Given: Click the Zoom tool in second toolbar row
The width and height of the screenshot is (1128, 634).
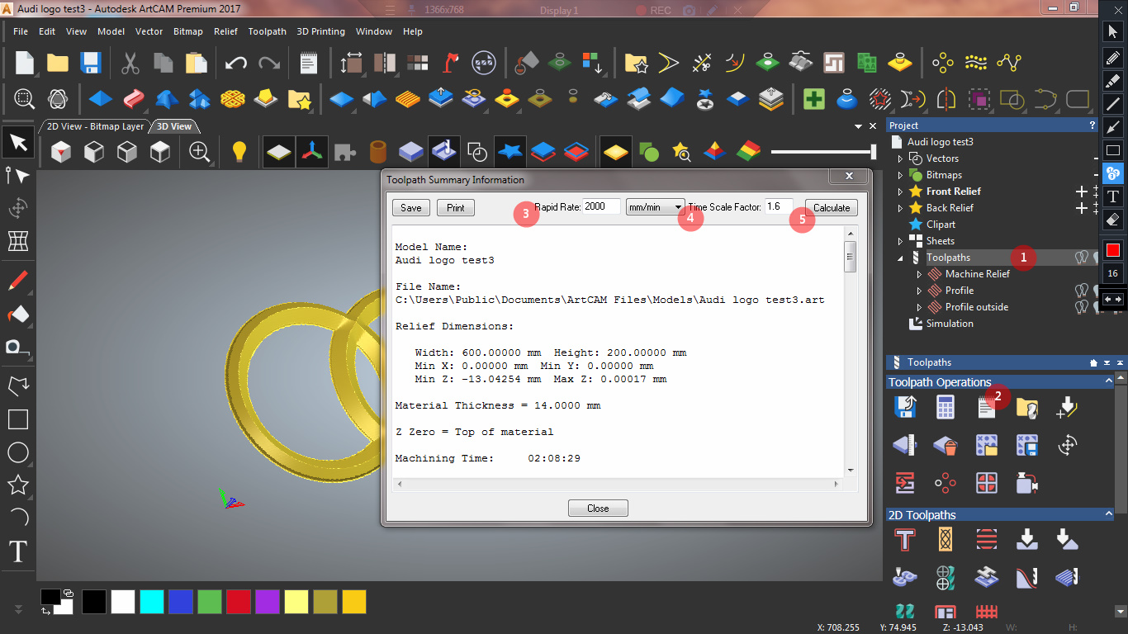Looking at the screenshot, I should [x=24, y=100].
